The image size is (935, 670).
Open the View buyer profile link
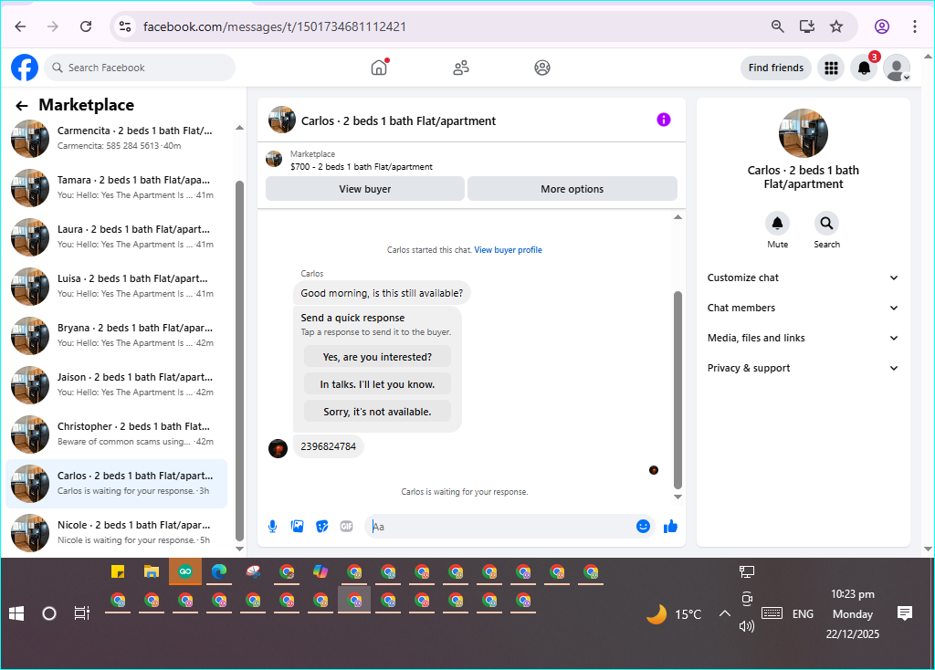(x=508, y=250)
